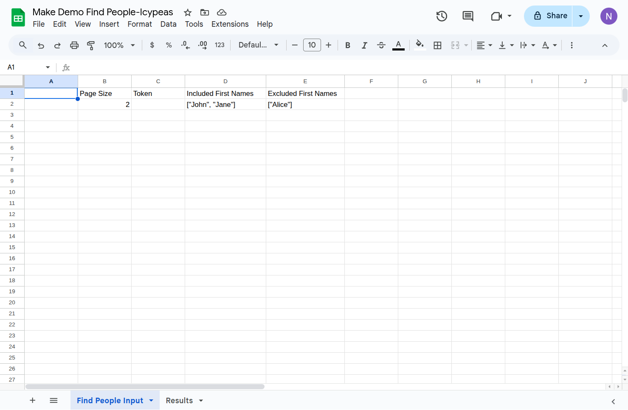Image resolution: width=628 pixels, height=410 pixels.
Task: Format as currency with dollar sign
Action: (152, 45)
